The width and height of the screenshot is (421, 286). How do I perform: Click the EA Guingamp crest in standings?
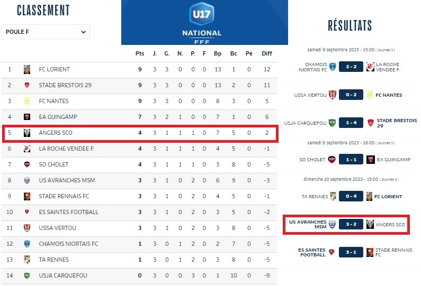coord(27,117)
